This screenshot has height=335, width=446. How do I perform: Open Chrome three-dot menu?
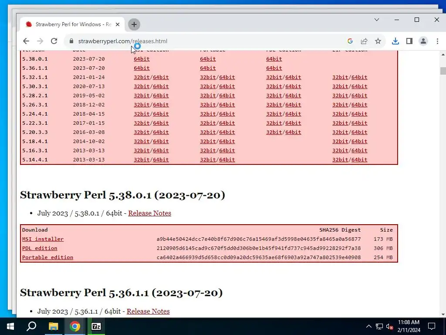click(437, 41)
